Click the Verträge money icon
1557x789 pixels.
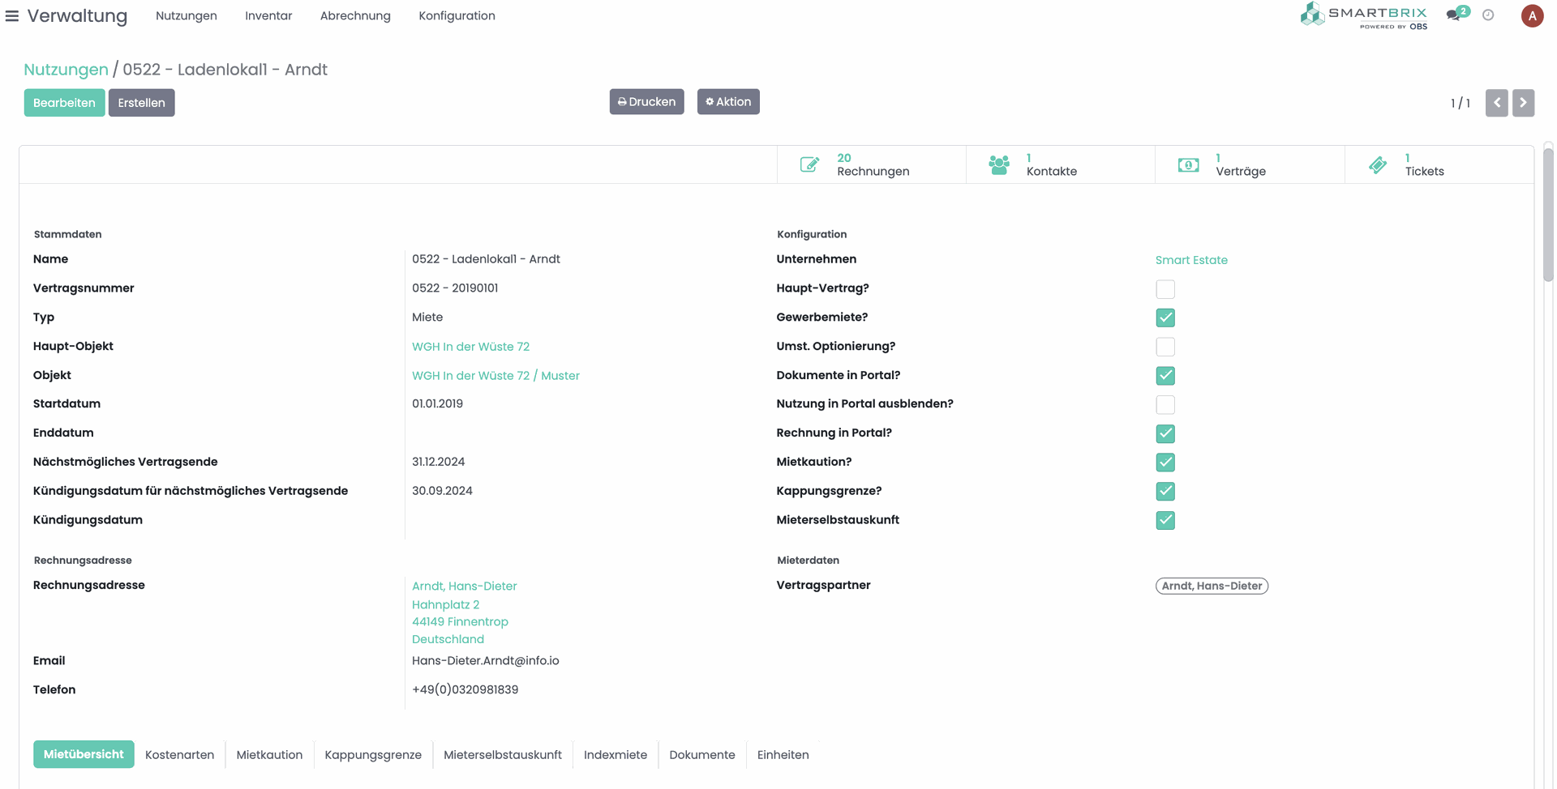click(x=1188, y=164)
